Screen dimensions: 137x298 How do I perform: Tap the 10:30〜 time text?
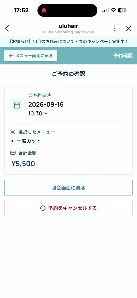point(38,113)
